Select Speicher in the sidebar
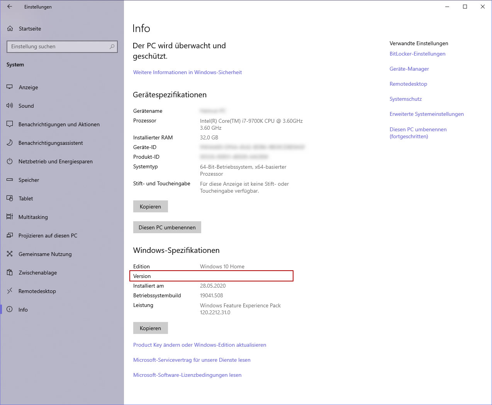Image resolution: width=492 pixels, height=405 pixels. (x=62, y=180)
